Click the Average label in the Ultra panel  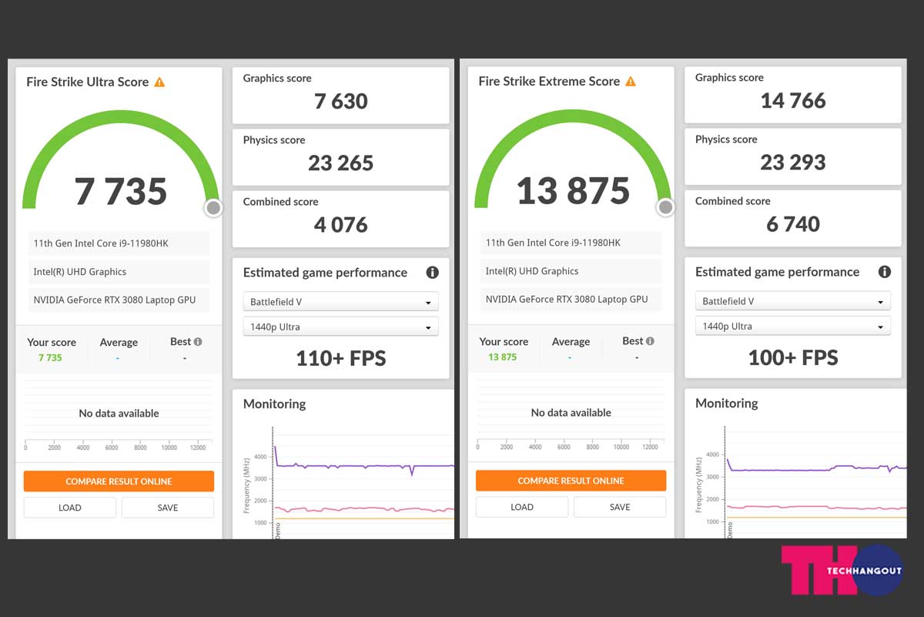point(119,343)
